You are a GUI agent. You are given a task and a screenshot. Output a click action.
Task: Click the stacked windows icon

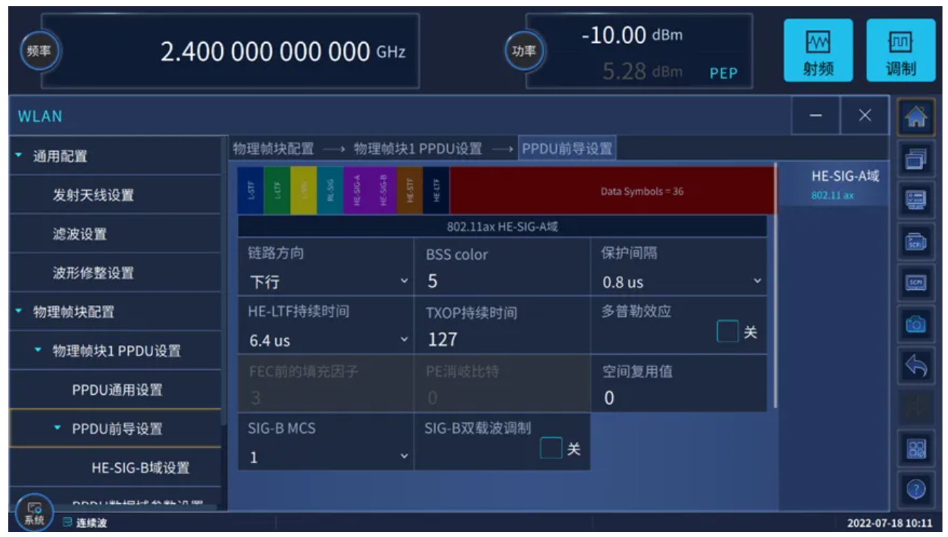click(x=916, y=159)
